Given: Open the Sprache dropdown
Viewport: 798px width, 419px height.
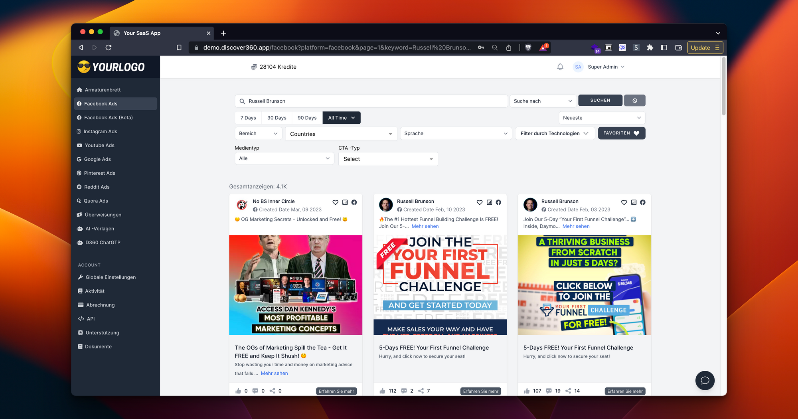Looking at the screenshot, I should (x=456, y=133).
